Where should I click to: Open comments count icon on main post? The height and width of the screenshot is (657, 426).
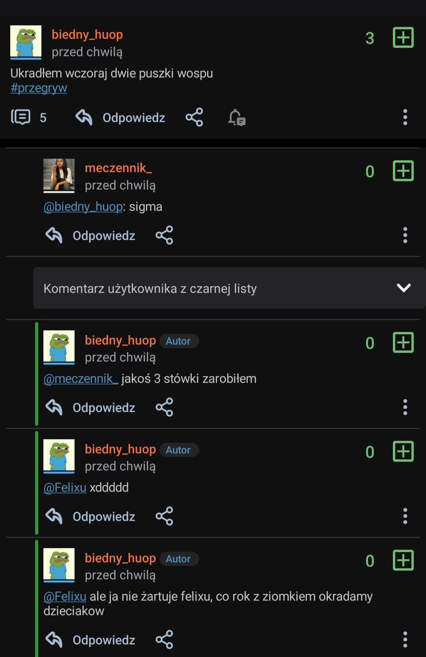pyautogui.click(x=21, y=117)
